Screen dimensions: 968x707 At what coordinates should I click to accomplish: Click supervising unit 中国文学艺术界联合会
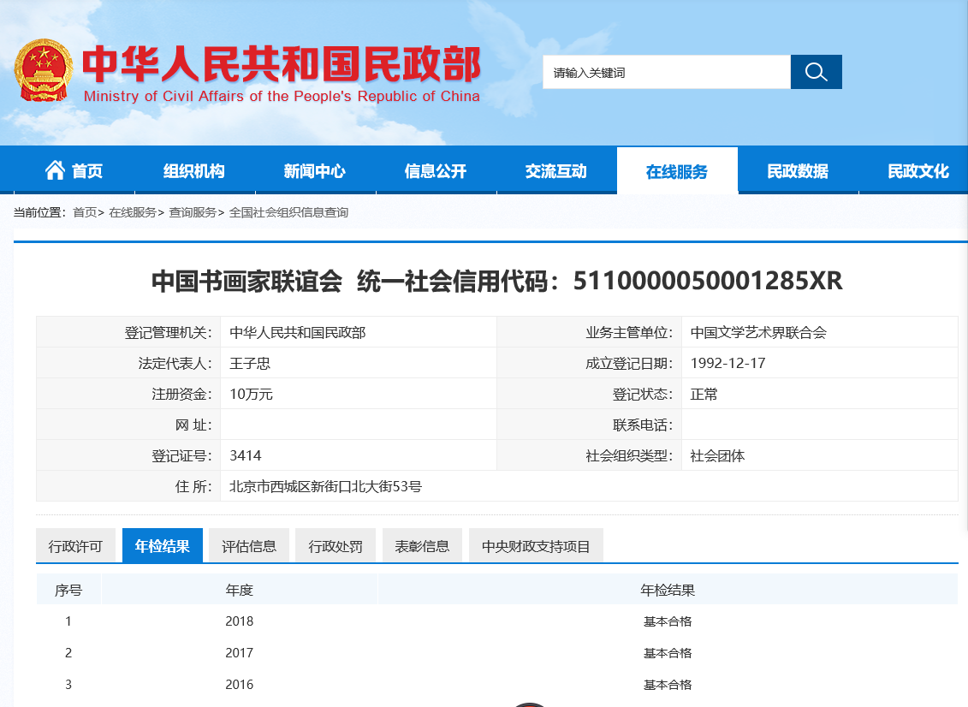758,332
